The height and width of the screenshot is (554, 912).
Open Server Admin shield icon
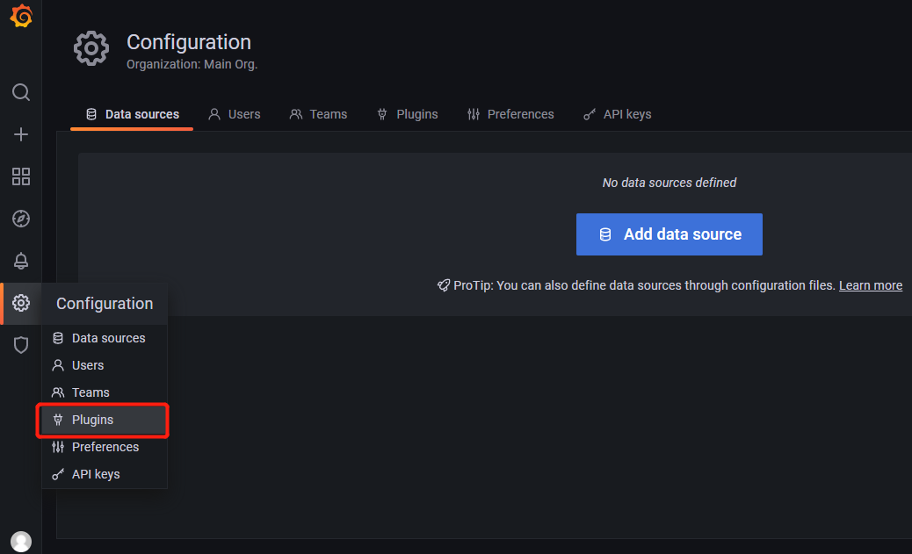(21, 345)
